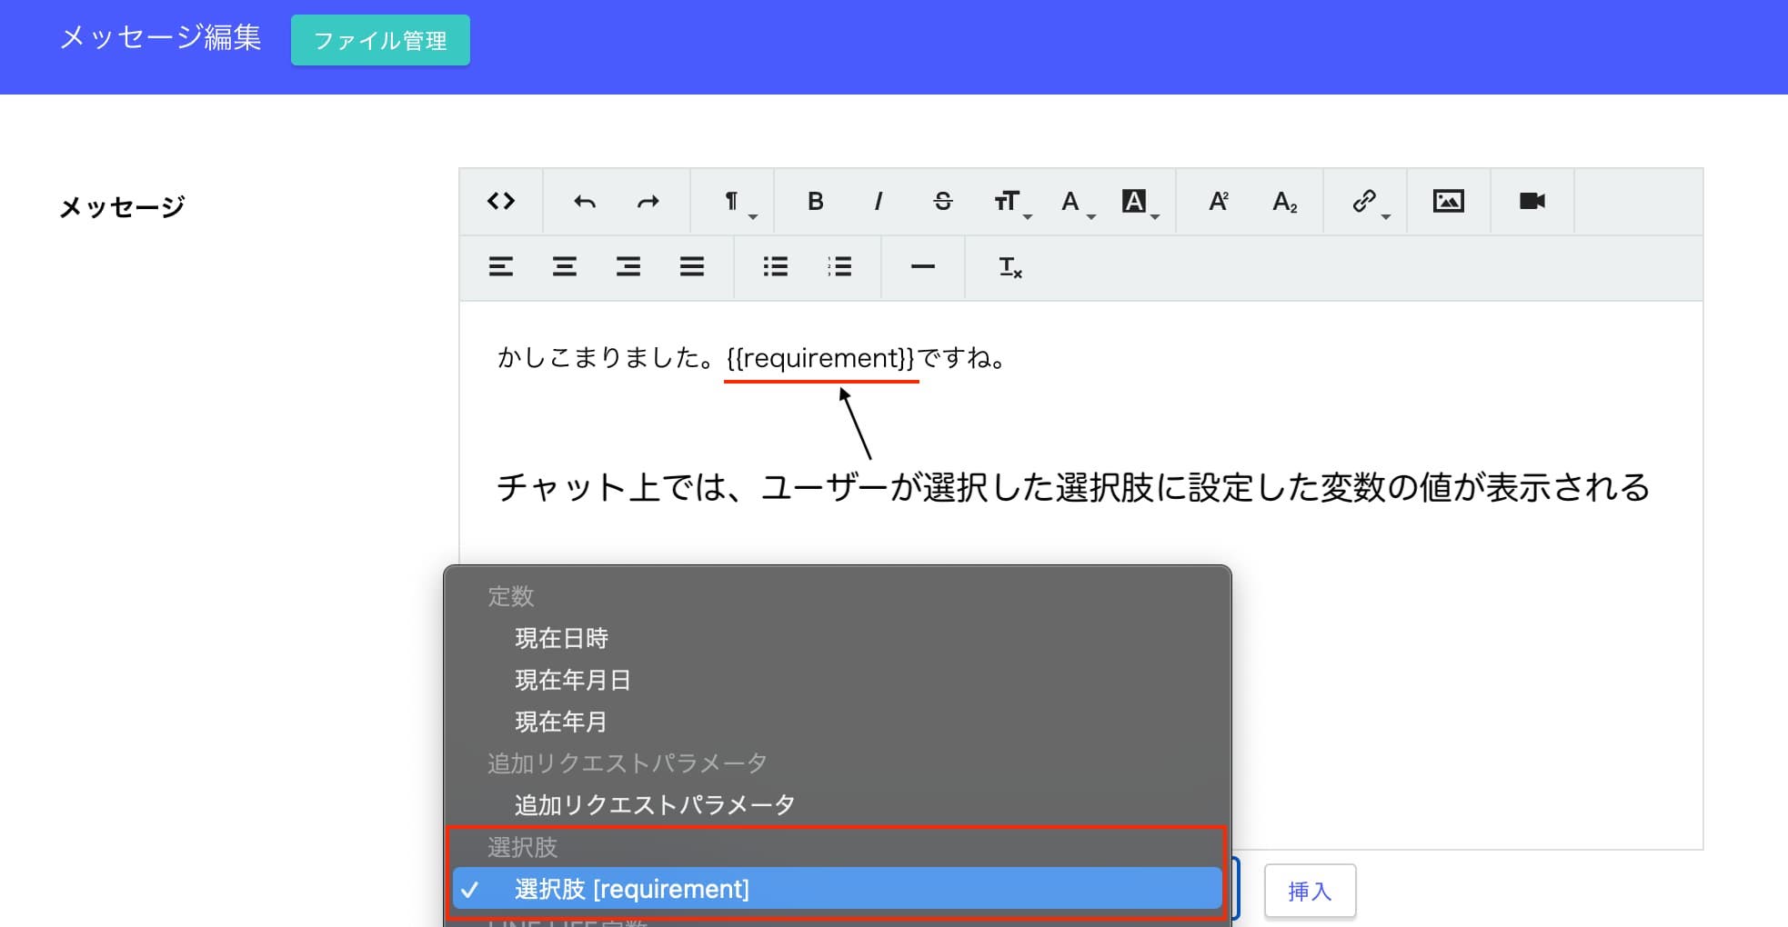Select 現在日時 from the variable list

pyautogui.click(x=837, y=638)
